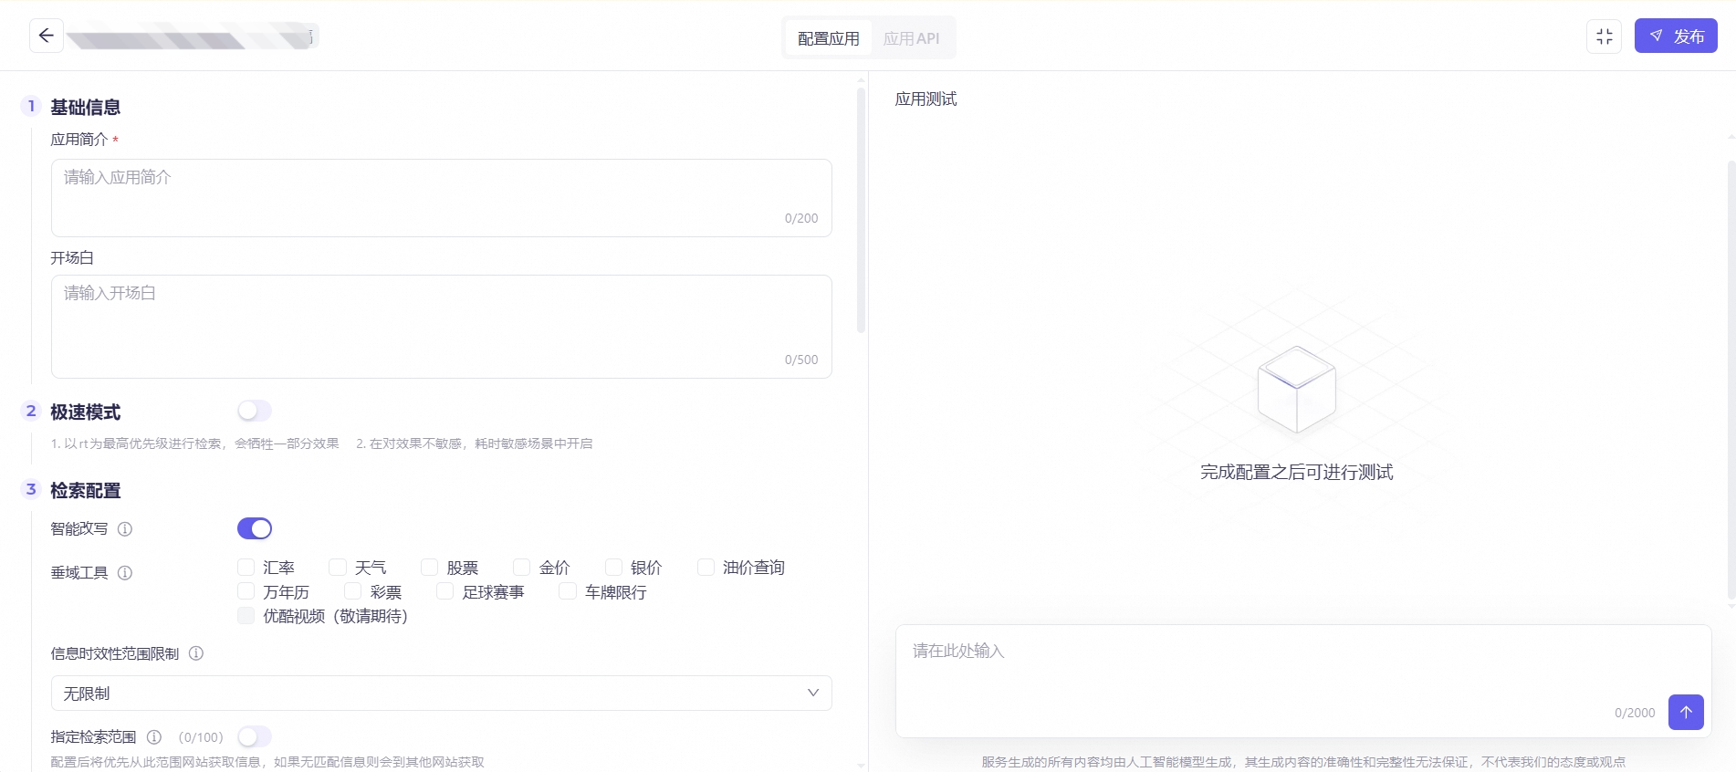Click the 请在此处输入 chat input box
This screenshot has height=772, width=1736.
click(x=1303, y=681)
